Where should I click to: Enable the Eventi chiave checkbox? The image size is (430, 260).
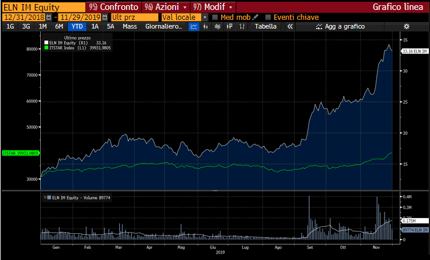[x=268, y=17]
